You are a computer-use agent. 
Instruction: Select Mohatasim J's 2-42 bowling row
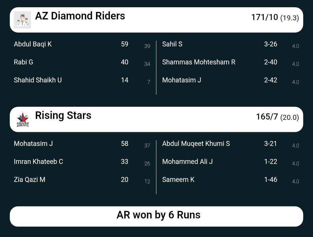pyautogui.click(x=182, y=80)
